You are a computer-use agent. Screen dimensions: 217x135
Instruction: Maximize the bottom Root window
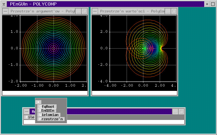tap(181, 111)
